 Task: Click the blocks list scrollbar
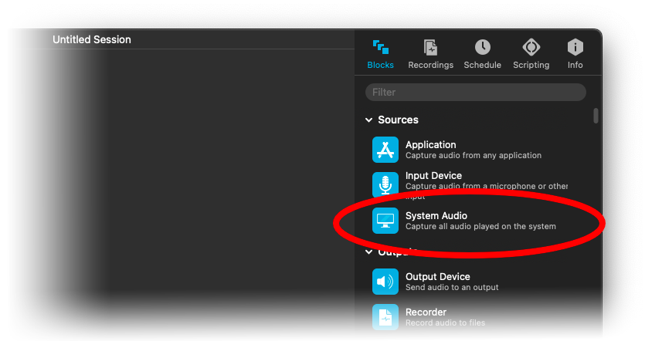(x=596, y=116)
